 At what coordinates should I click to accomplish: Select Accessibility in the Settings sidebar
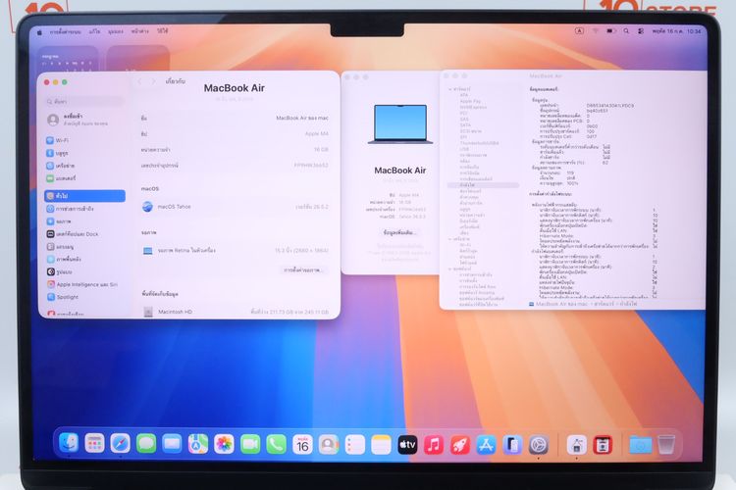85,208
